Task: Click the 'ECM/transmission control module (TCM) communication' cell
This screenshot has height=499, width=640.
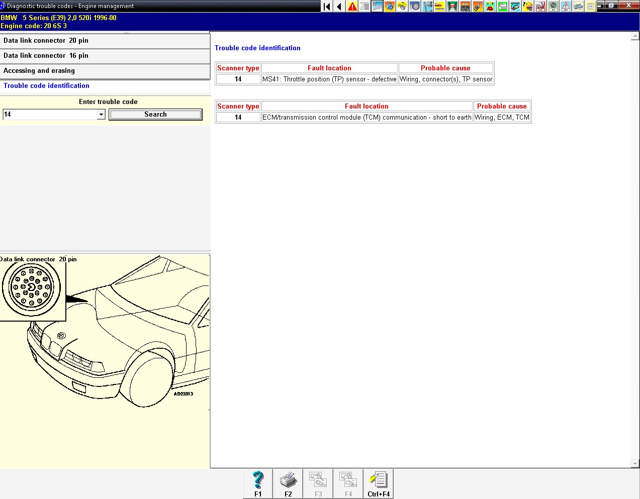Action: [x=367, y=118]
